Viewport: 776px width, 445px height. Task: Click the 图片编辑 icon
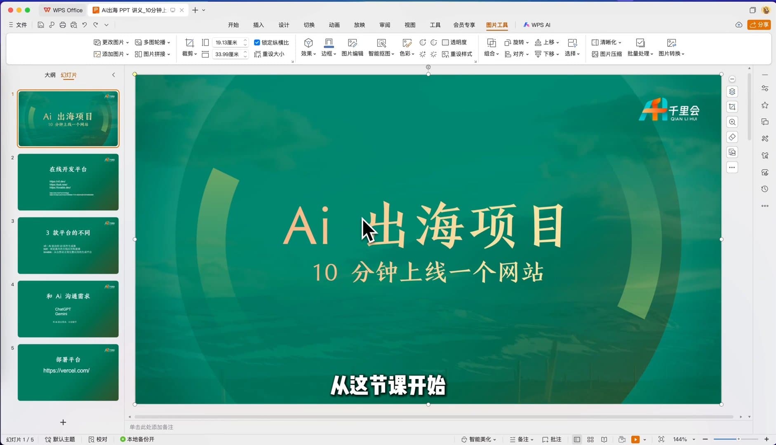353,47
